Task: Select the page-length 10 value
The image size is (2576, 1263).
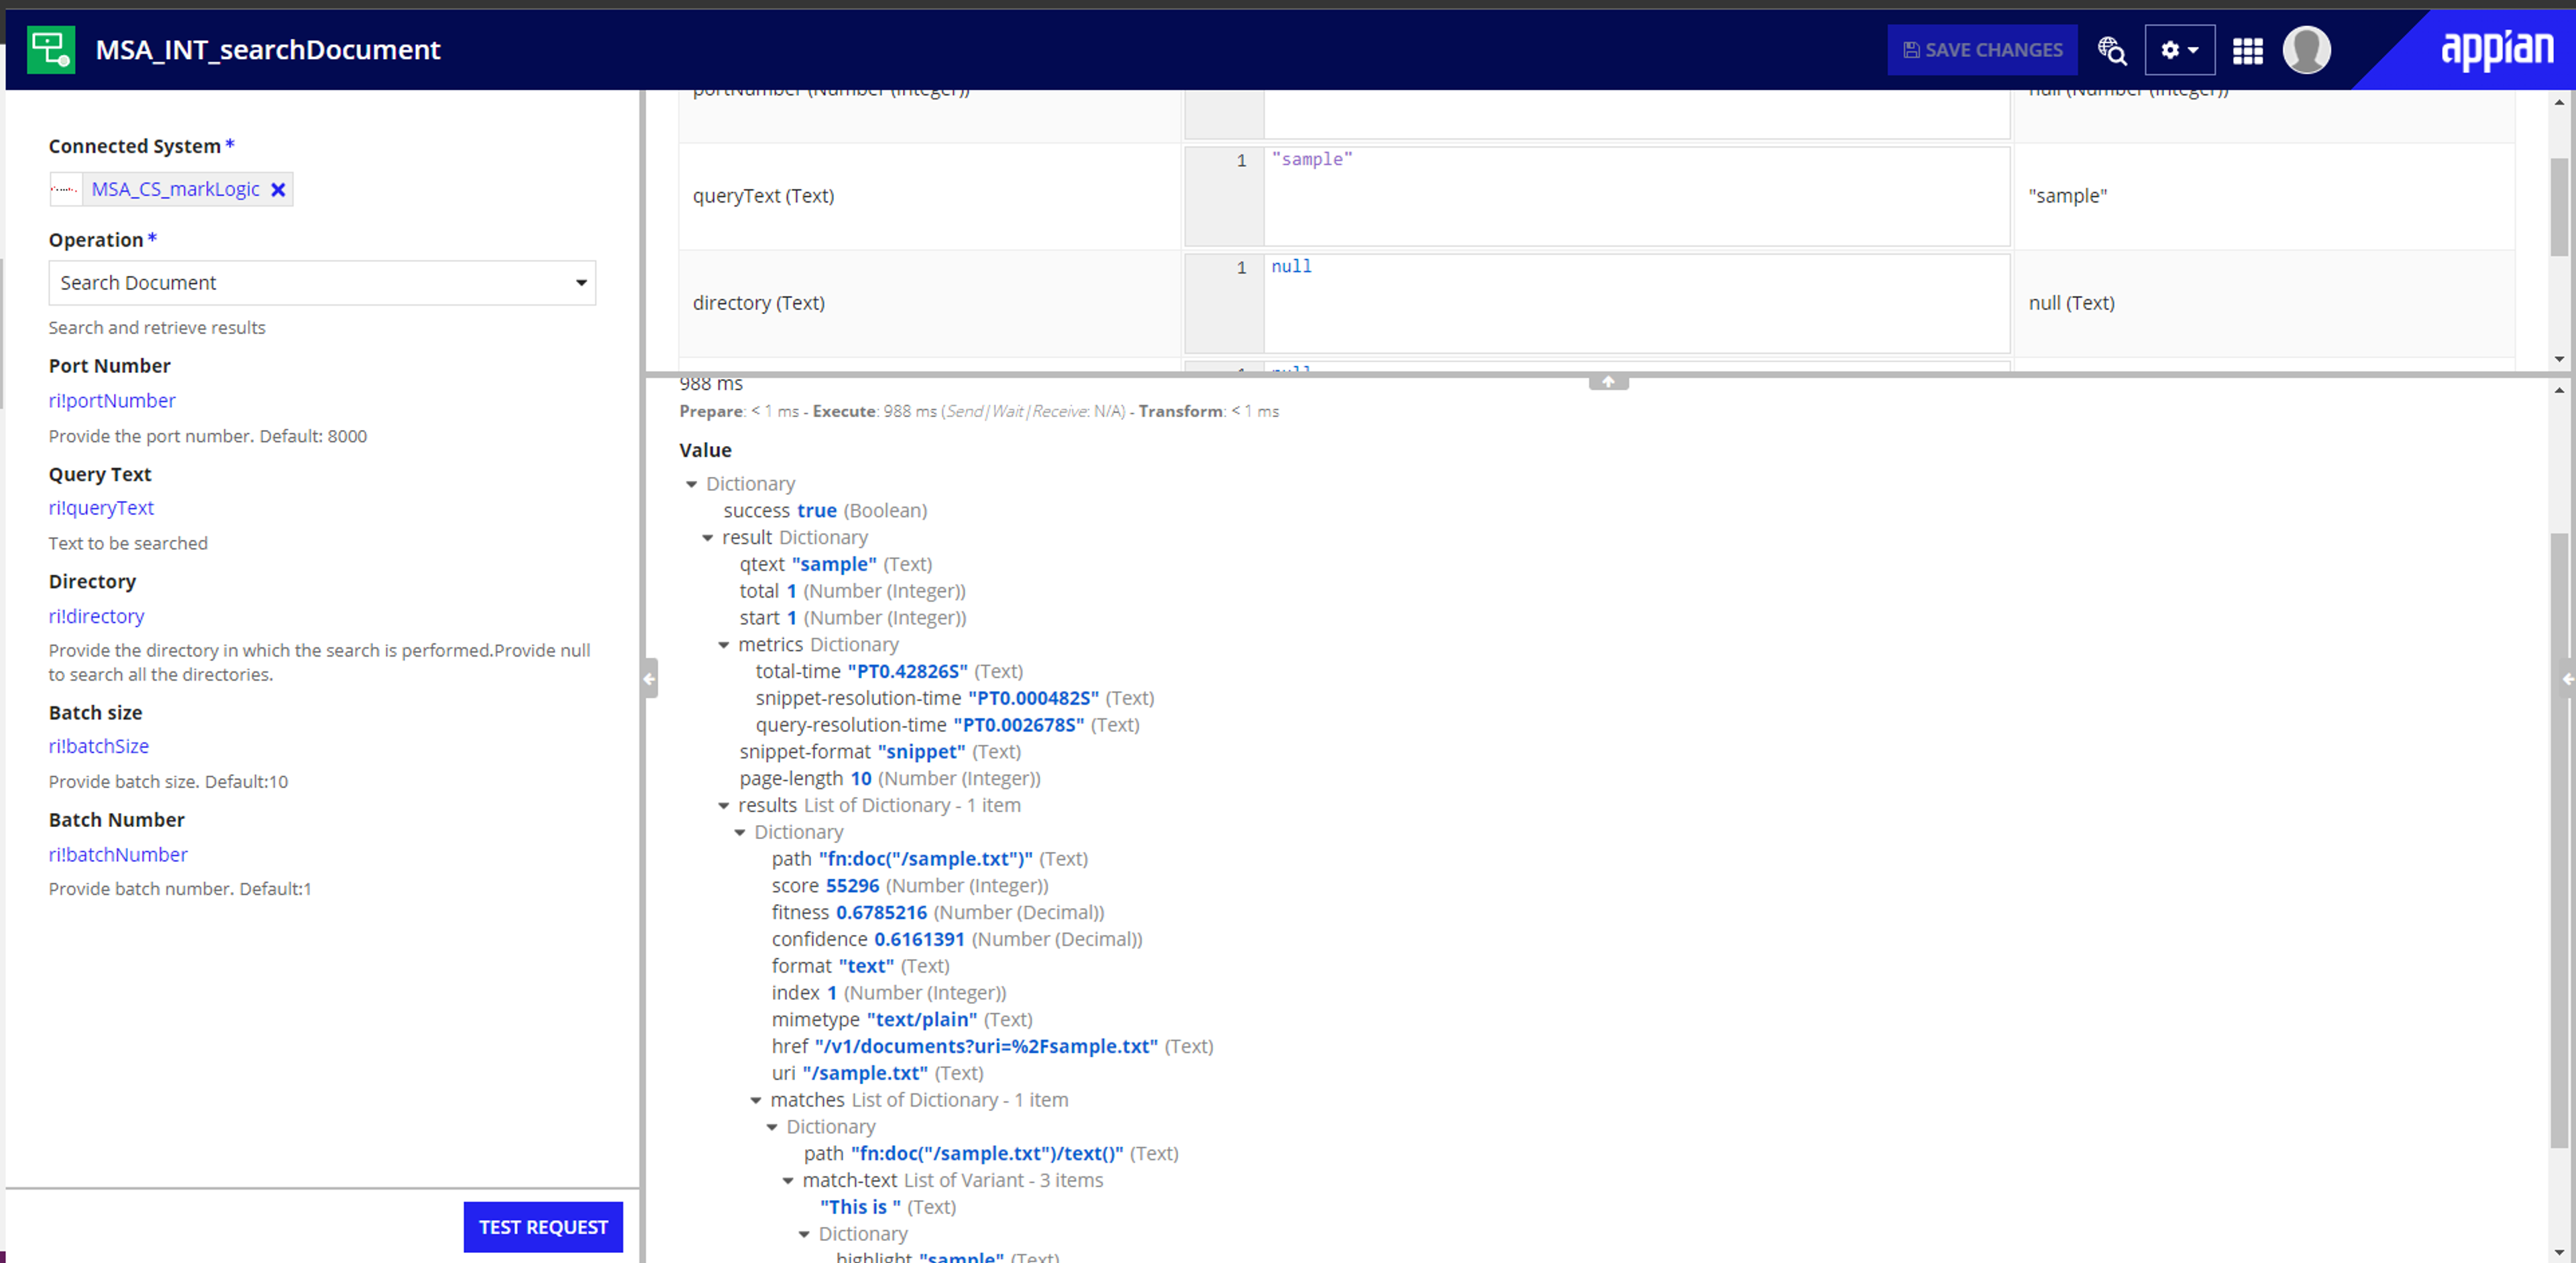Action: point(860,779)
